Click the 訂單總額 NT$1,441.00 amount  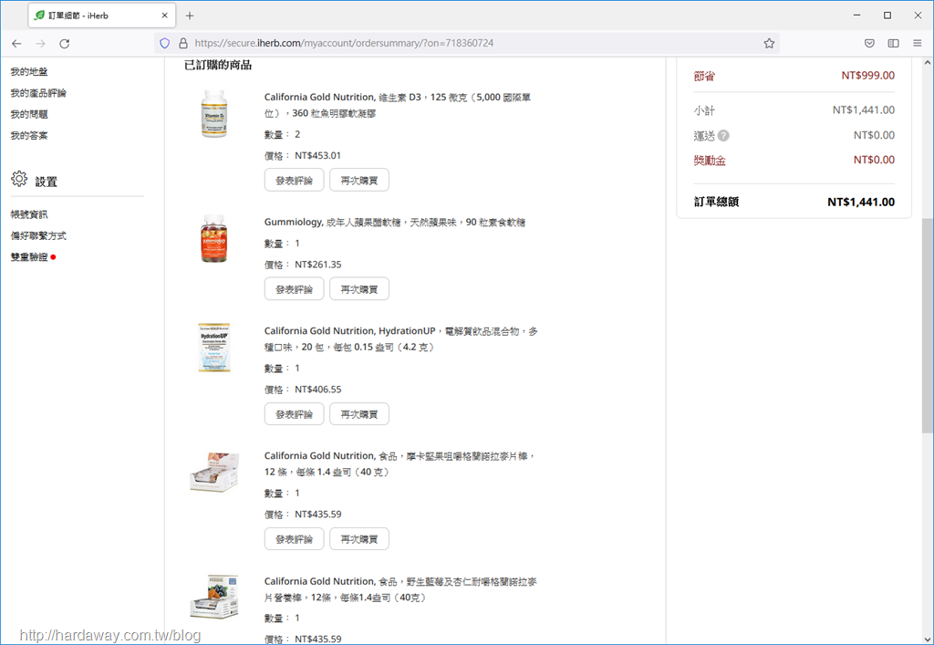(861, 202)
